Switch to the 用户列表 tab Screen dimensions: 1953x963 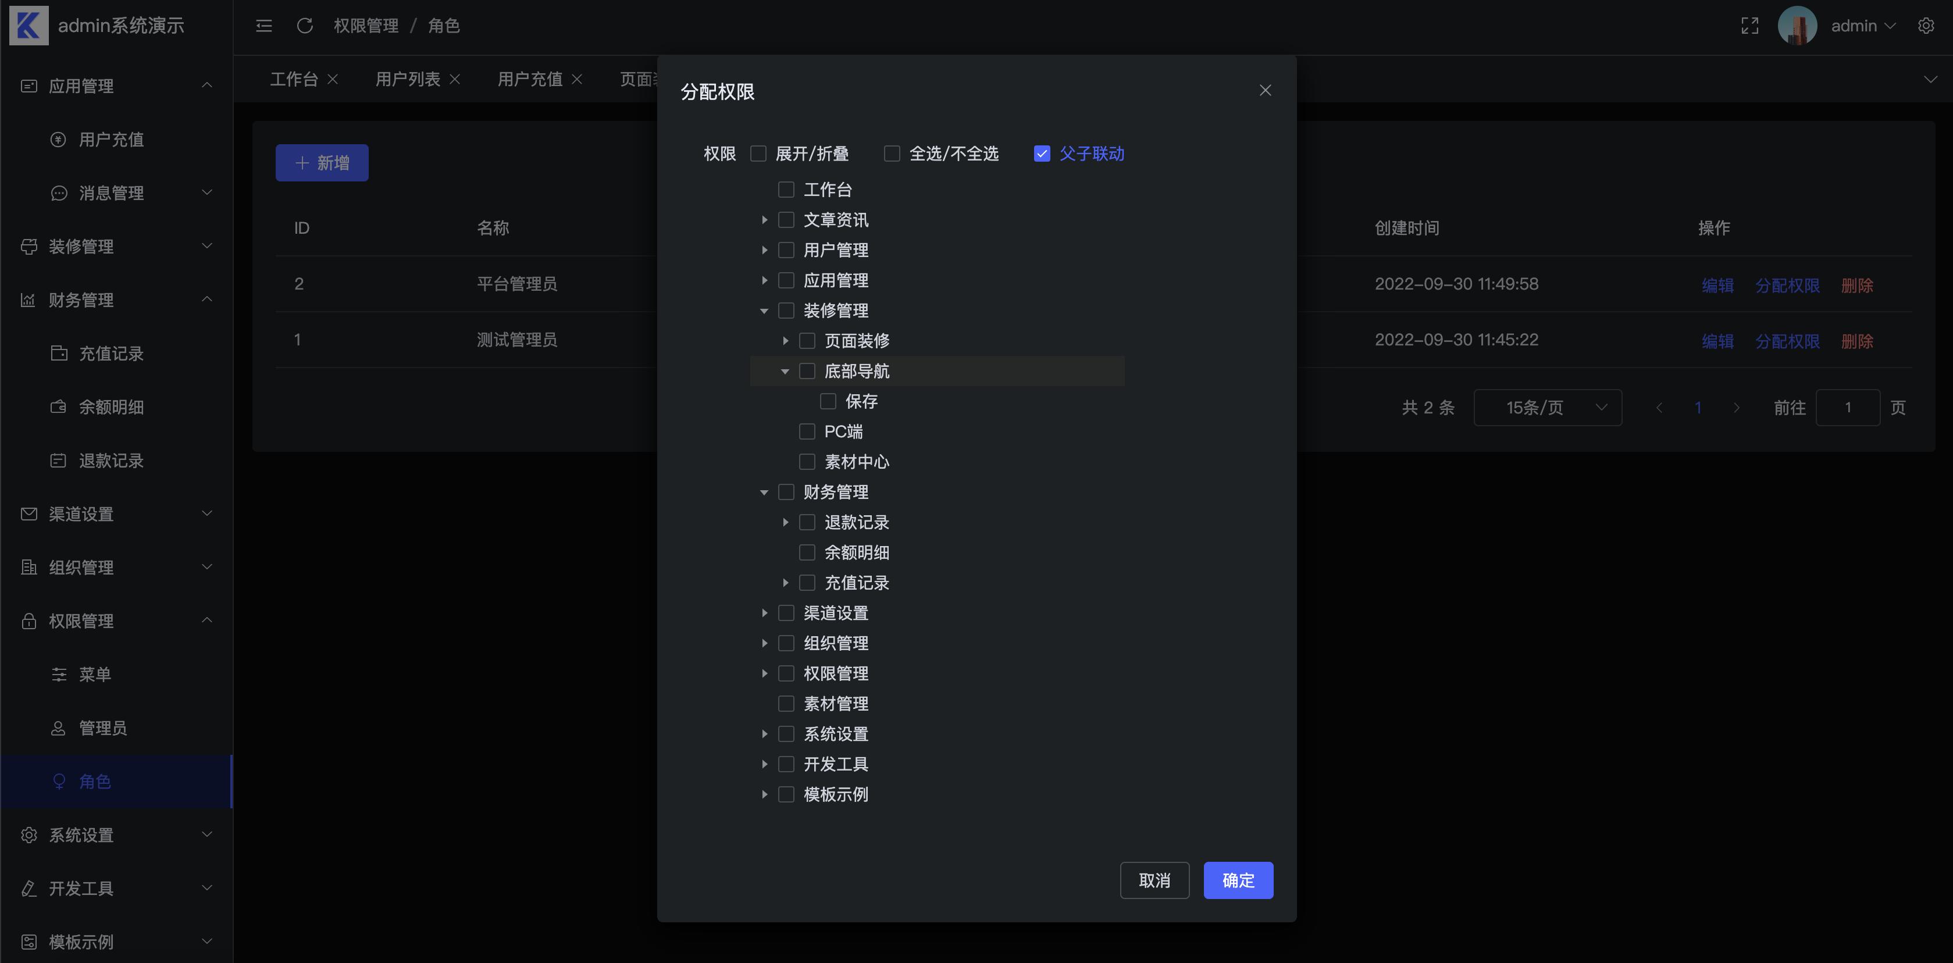[407, 78]
